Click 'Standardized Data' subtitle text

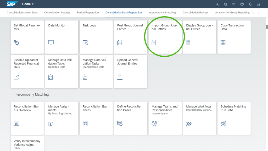click(93, 67)
